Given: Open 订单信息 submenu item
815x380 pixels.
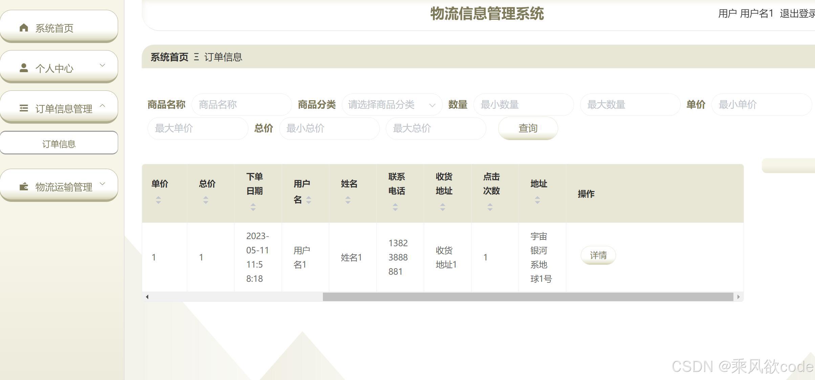Looking at the screenshot, I should pos(59,144).
